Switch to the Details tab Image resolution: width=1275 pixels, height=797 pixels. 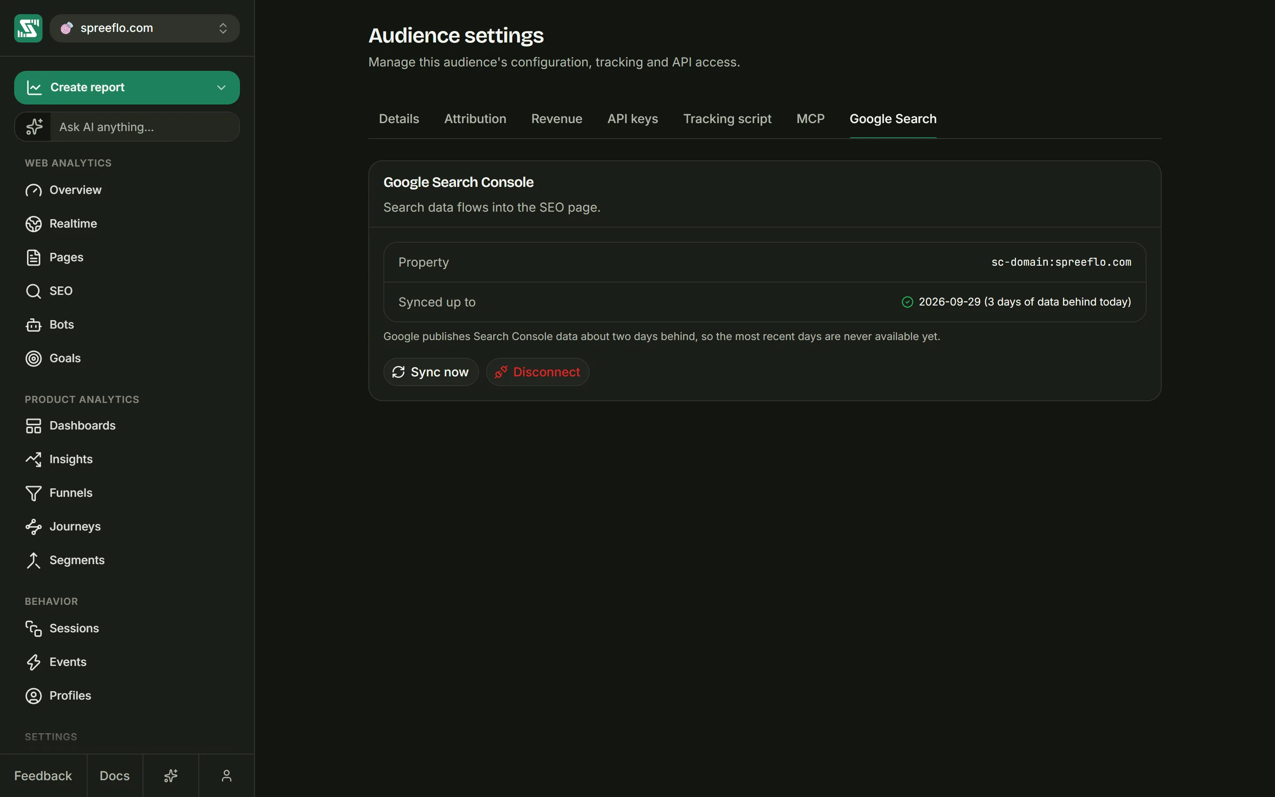[x=399, y=119]
